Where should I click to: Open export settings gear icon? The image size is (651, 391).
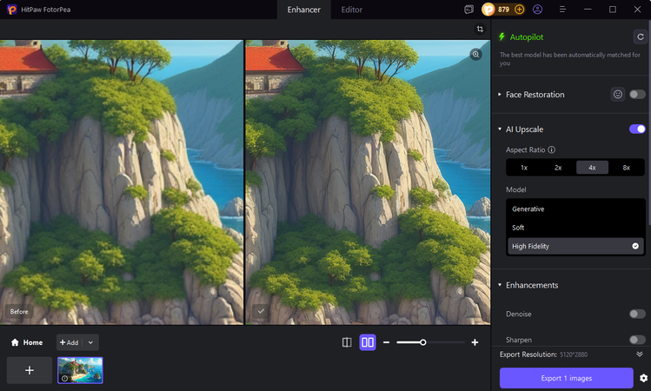(643, 378)
